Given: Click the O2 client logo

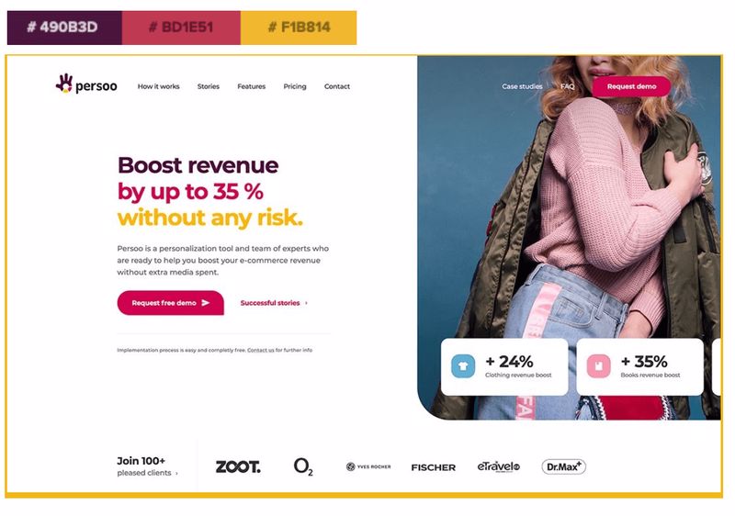Looking at the screenshot, I should click(303, 466).
